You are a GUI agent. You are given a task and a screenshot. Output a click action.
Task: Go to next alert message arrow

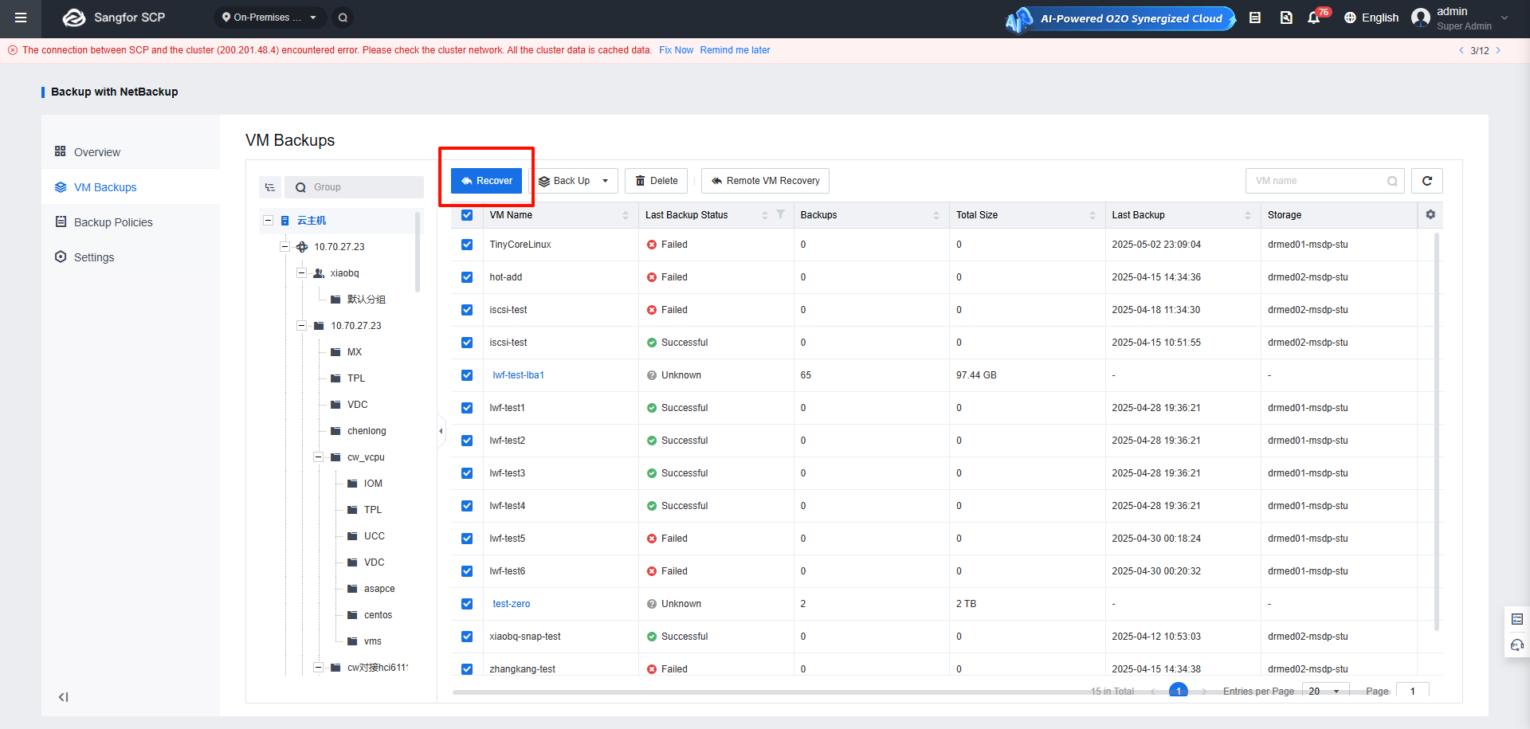click(1498, 50)
